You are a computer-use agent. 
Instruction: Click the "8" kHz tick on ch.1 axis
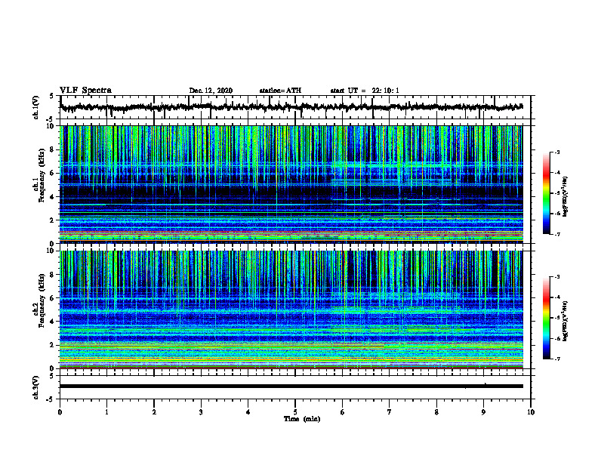tap(53, 149)
